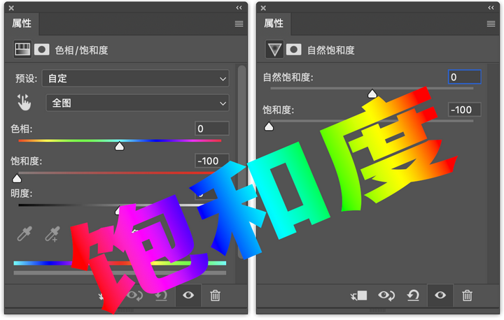Reset Vibrance adjustment to defaults
The height and width of the screenshot is (320, 504).
(413, 296)
